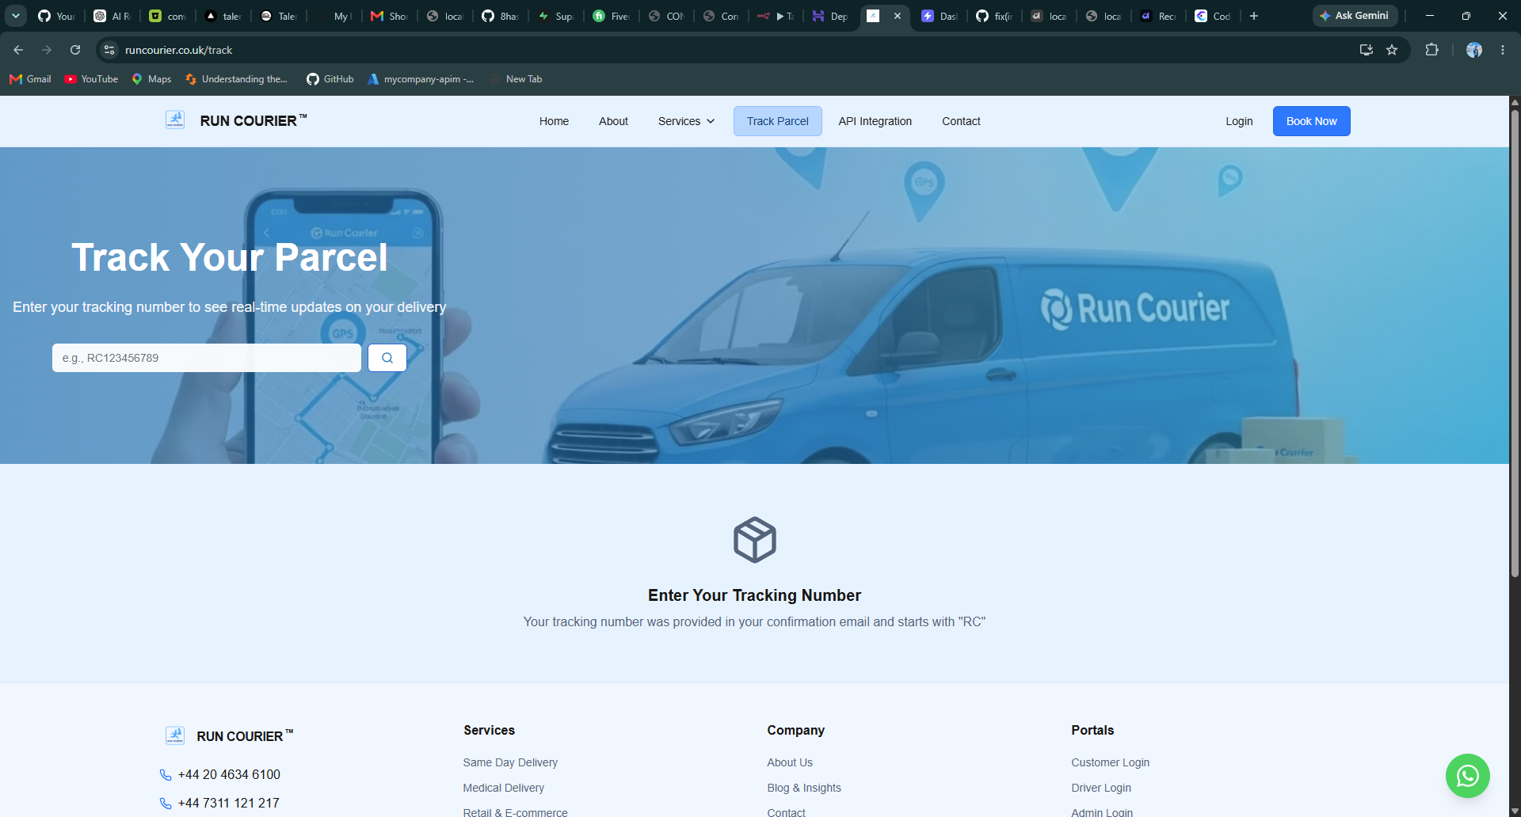The image size is (1521, 817).
Task: Focus the tracking number input field
Action: click(207, 358)
